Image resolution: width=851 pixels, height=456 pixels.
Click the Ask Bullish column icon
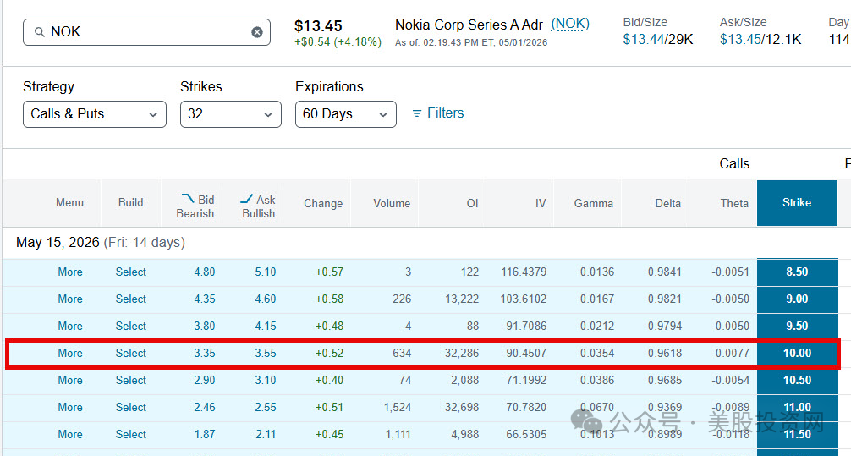pos(246,199)
